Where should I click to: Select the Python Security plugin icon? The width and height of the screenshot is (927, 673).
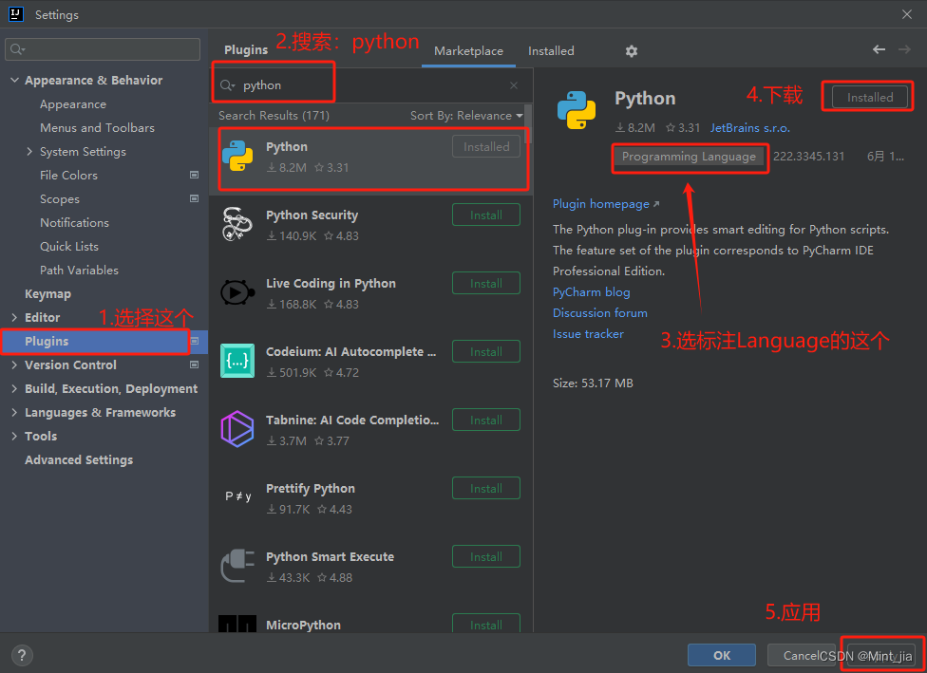(x=237, y=224)
